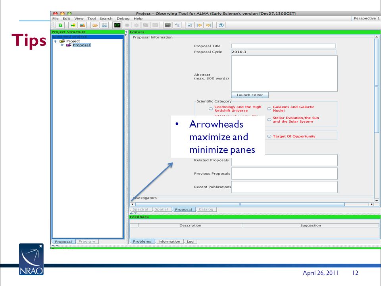
Task: Click the editor vertical scrollbar thumb
Action: pyautogui.click(x=377, y=86)
